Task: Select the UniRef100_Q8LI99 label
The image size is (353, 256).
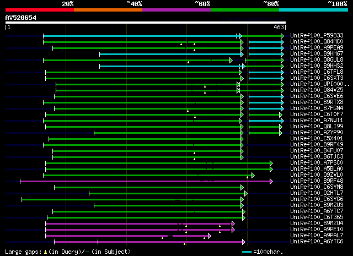Action: tap(317, 126)
